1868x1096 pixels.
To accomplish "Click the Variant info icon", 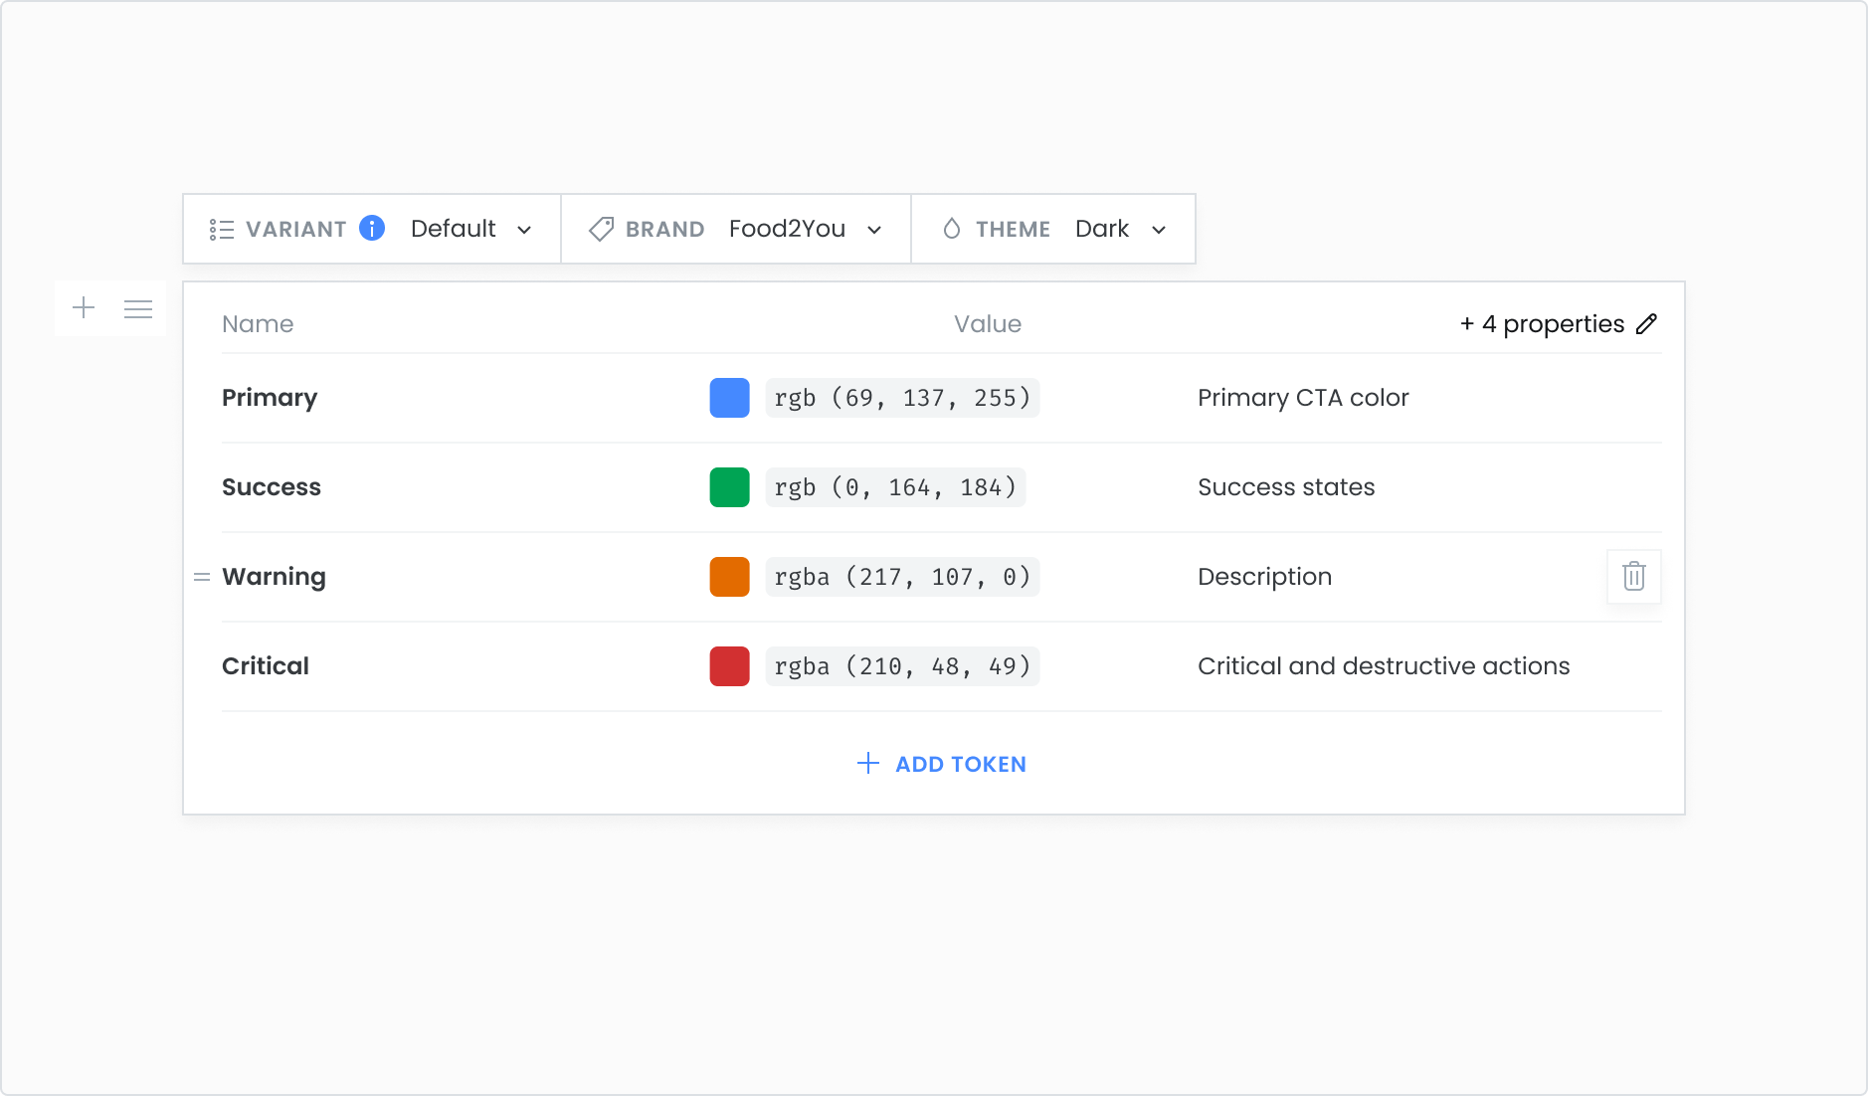I will pos(372,228).
